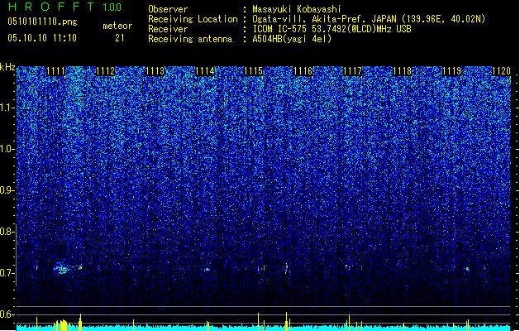This screenshot has height=331, width=520.
Task: Click the 1112 time marker
Action: point(106,71)
